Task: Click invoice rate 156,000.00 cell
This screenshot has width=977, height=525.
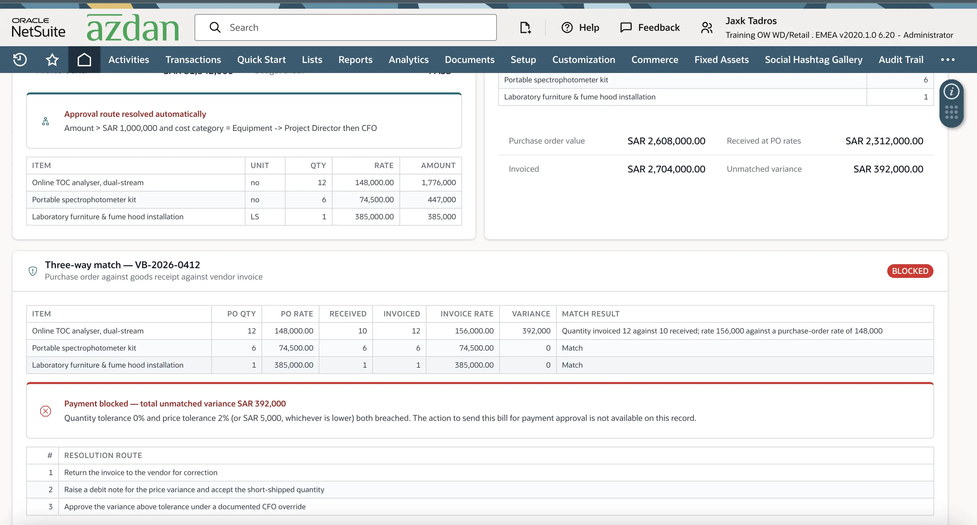Action: (x=474, y=331)
